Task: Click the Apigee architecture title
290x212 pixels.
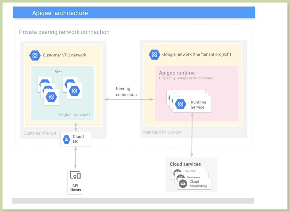Action: (x=60, y=13)
